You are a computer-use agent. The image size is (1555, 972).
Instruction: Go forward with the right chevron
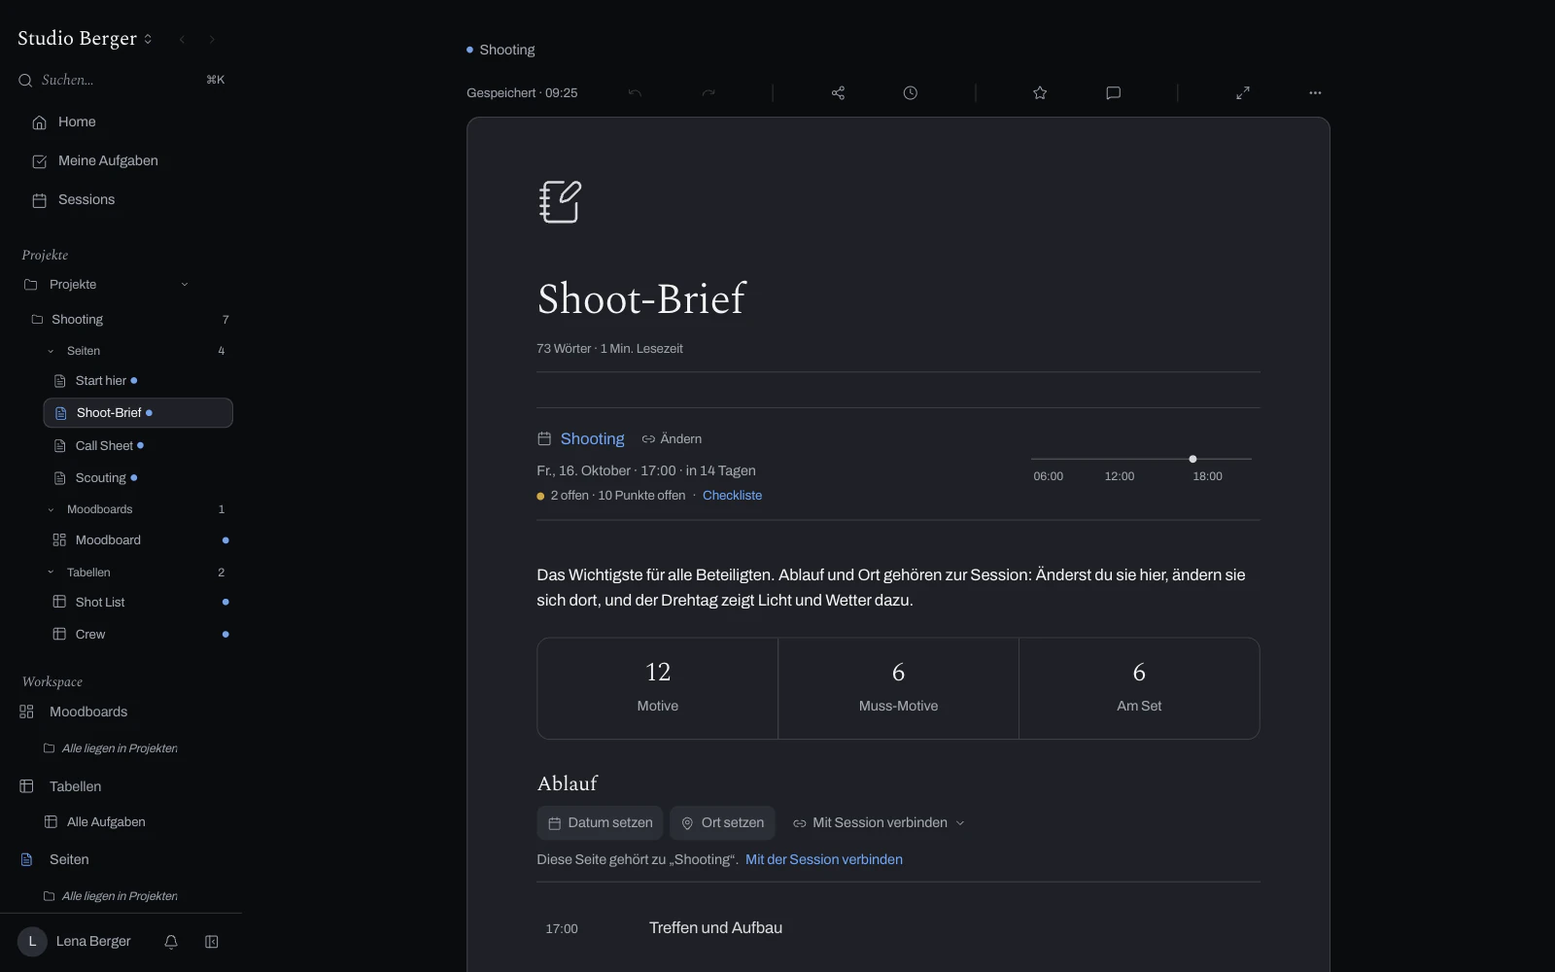(212, 40)
